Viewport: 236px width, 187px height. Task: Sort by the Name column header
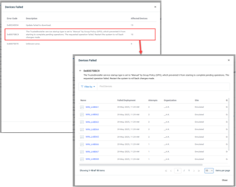(x=83, y=100)
